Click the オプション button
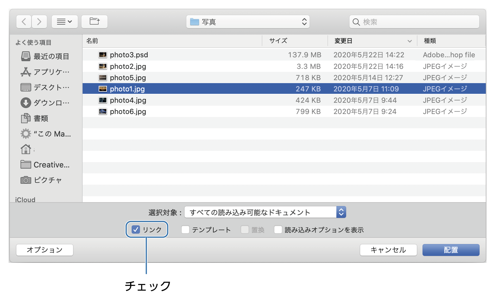Image resolution: width=498 pixels, height=304 pixels. pyautogui.click(x=45, y=250)
